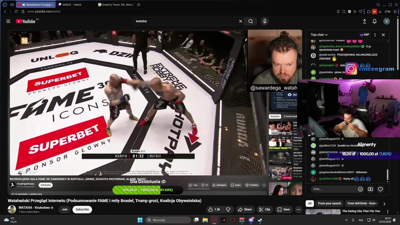Open the YouTube create/upload icon
Screen dimensions: 400x225
point(364,21)
